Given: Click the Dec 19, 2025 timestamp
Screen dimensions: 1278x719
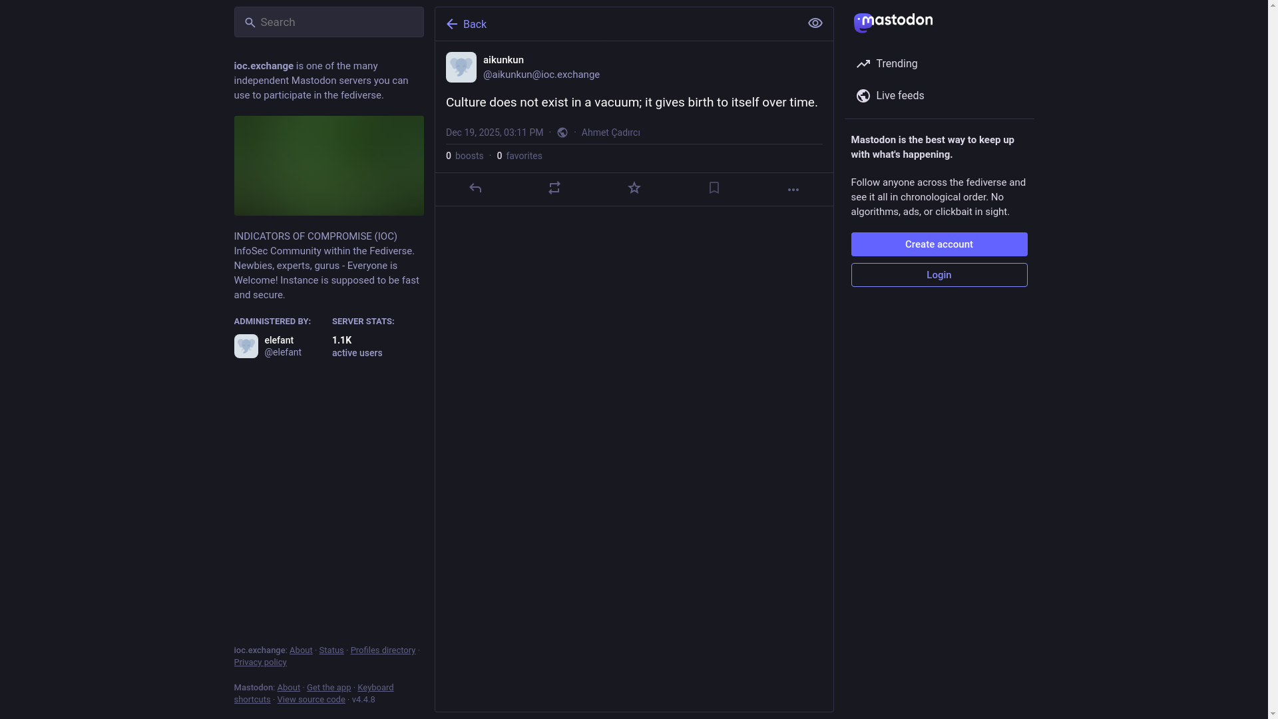Looking at the screenshot, I should (x=495, y=132).
